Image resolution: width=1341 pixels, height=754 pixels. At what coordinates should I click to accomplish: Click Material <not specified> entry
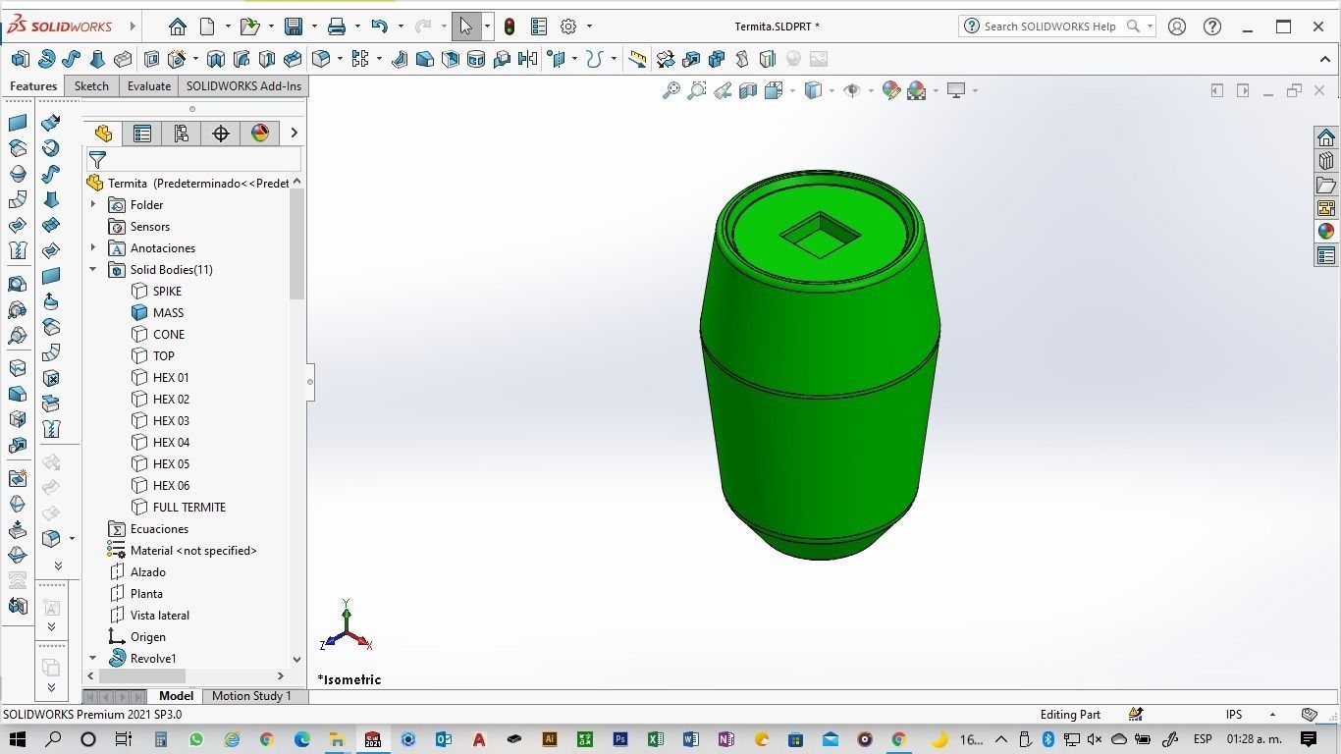click(x=193, y=551)
